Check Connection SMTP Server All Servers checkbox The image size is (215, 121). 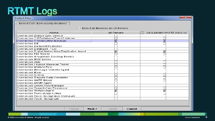pos(116,80)
